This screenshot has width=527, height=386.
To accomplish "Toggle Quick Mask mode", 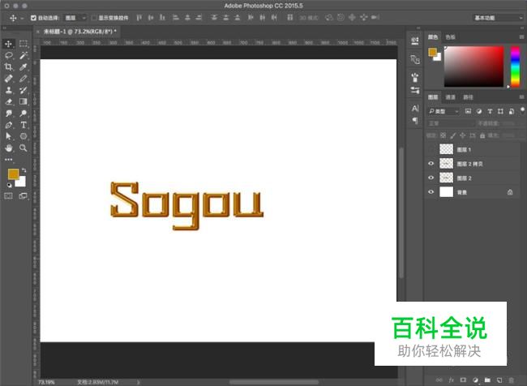I will coord(8,196).
